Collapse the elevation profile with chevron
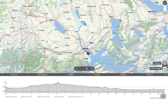 (166, 74)
